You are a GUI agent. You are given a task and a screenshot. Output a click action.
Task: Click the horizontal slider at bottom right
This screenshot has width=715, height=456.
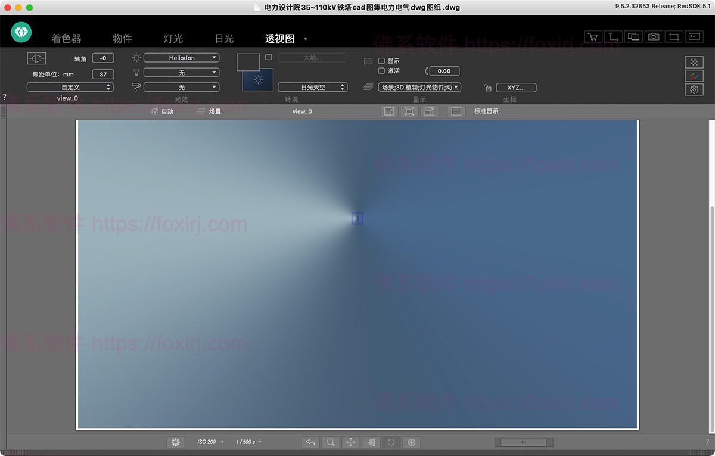tap(524, 442)
